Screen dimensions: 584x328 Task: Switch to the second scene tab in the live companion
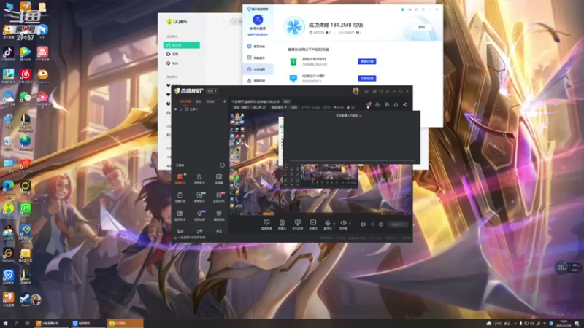point(199,101)
